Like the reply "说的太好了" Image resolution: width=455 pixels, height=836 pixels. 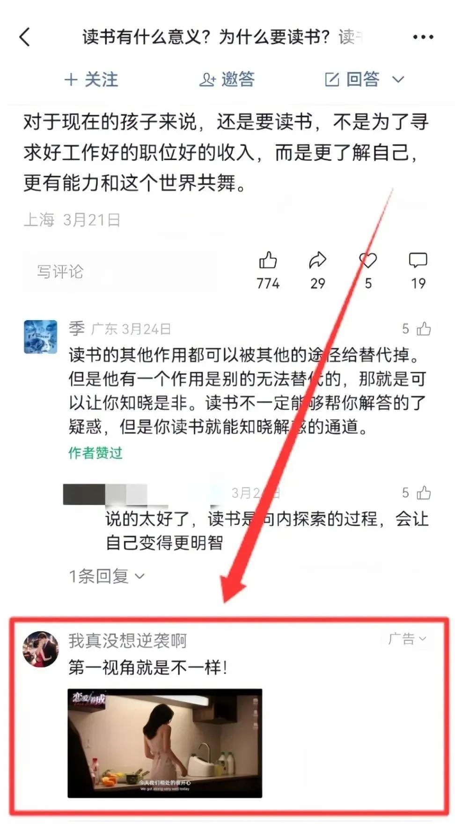[424, 492]
